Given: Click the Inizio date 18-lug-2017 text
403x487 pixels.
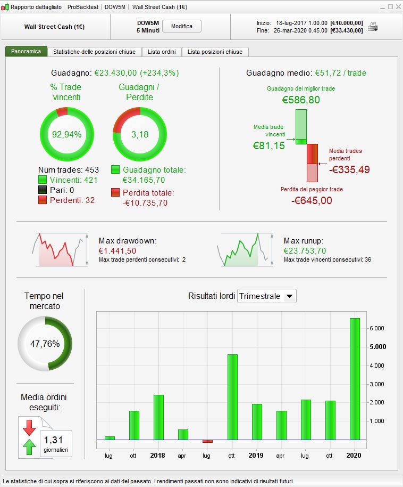Looking at the screenshot, I should [x=301, y=23].
